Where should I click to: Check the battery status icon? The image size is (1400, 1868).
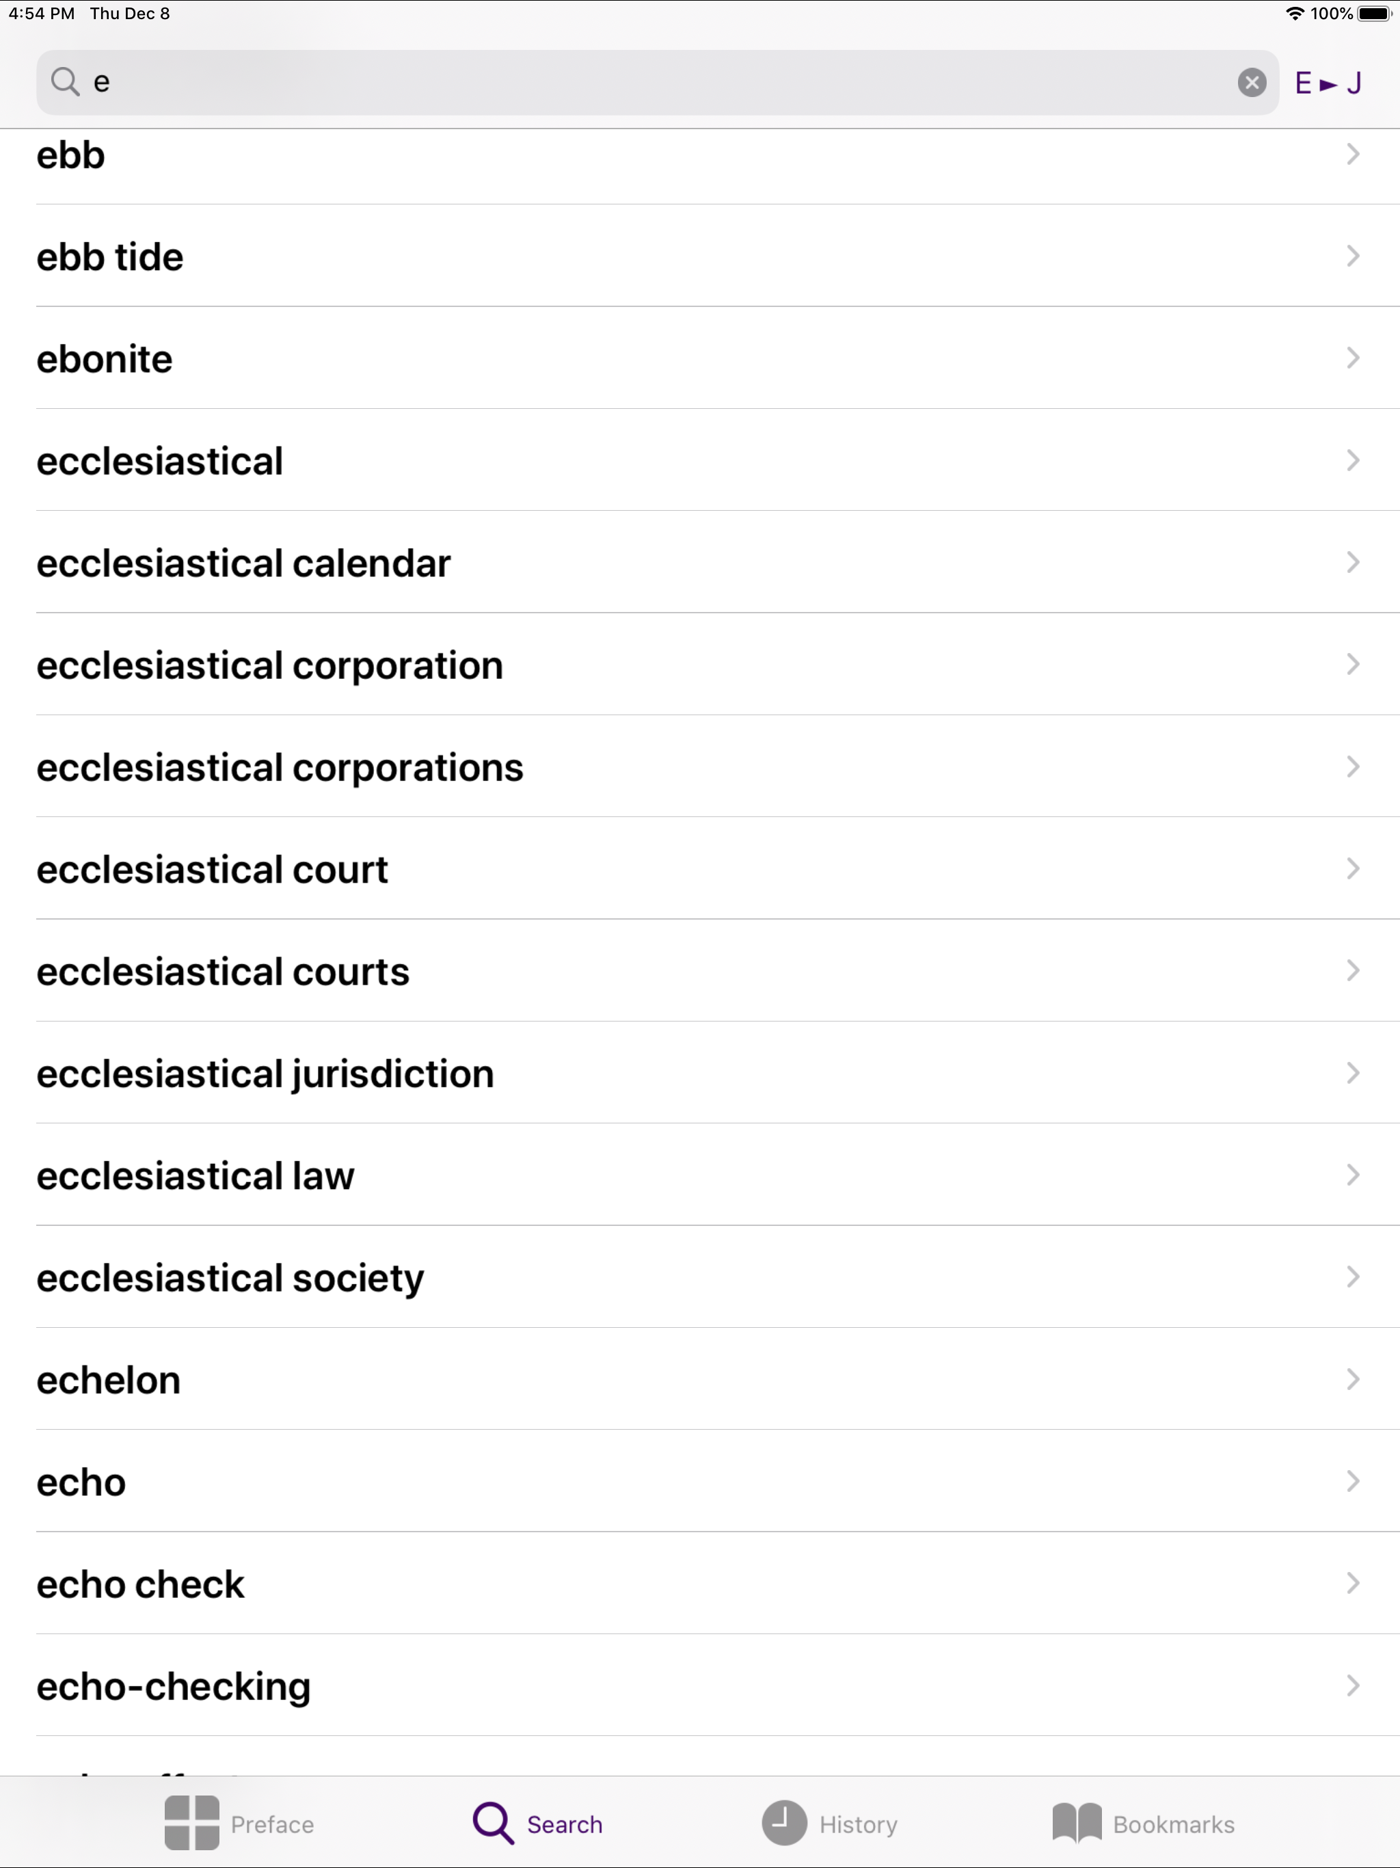pos(1374,14)
